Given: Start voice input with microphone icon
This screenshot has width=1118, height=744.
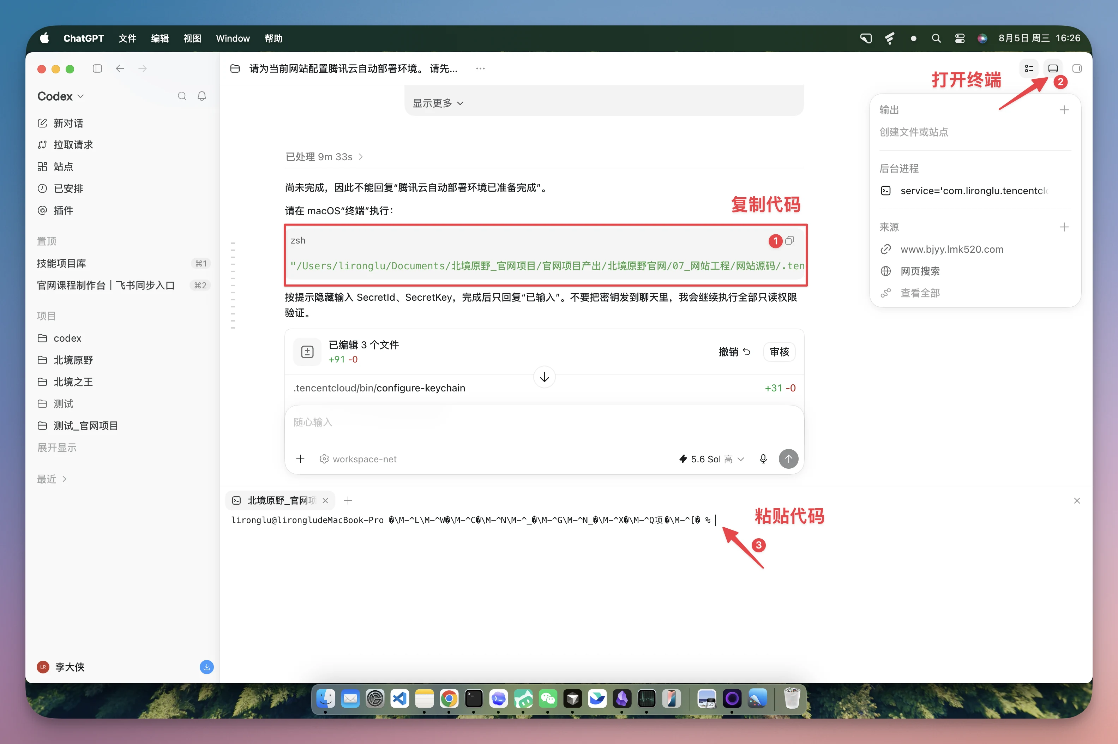Looking at the screenshot, I should 763,459.
